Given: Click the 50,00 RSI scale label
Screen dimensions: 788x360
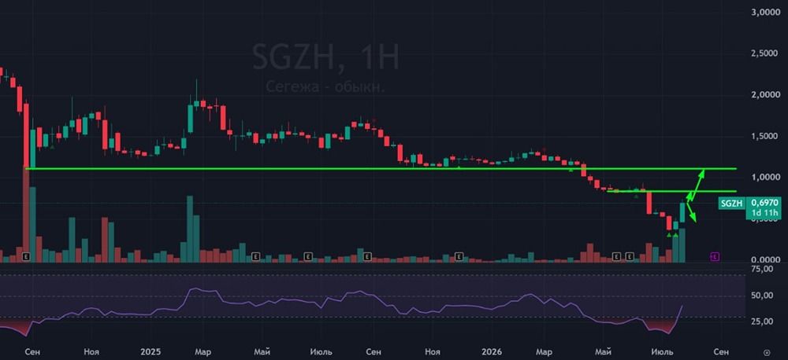Looking at the screenshot, I should click(x=760, y=296).
